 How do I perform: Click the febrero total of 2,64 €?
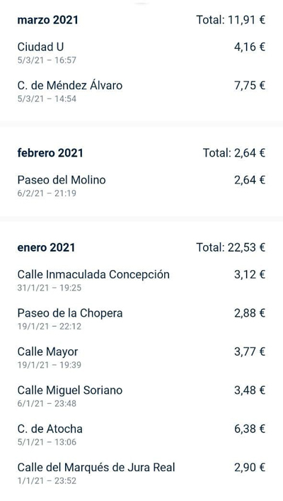(x=234, y=153)
